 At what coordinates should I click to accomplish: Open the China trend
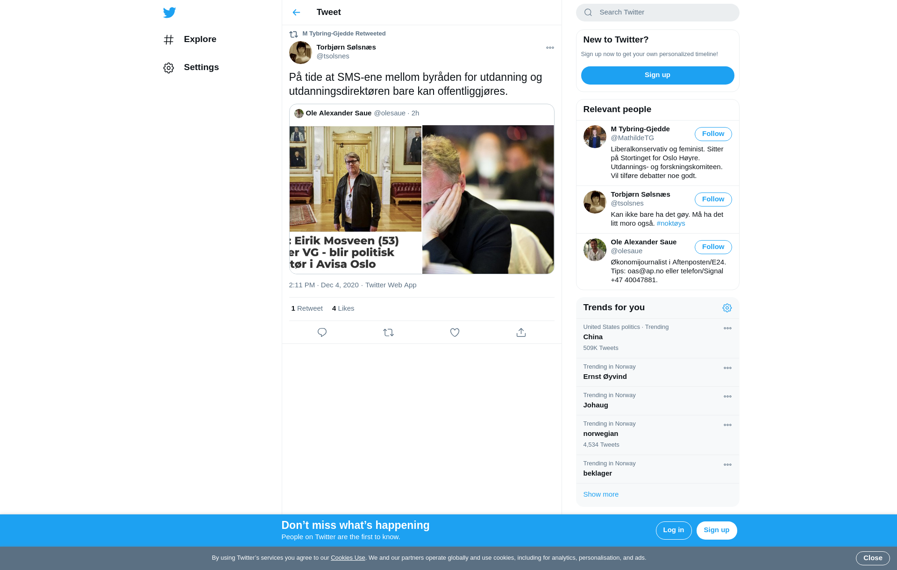click(657, 338)
